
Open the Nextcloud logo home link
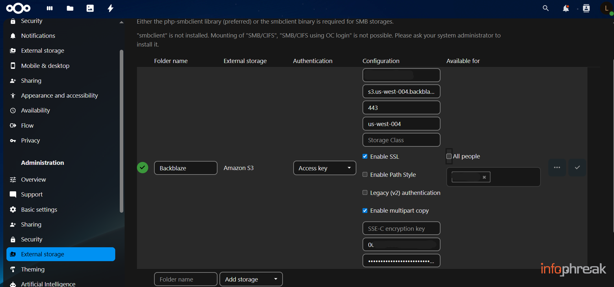point(18,8)
